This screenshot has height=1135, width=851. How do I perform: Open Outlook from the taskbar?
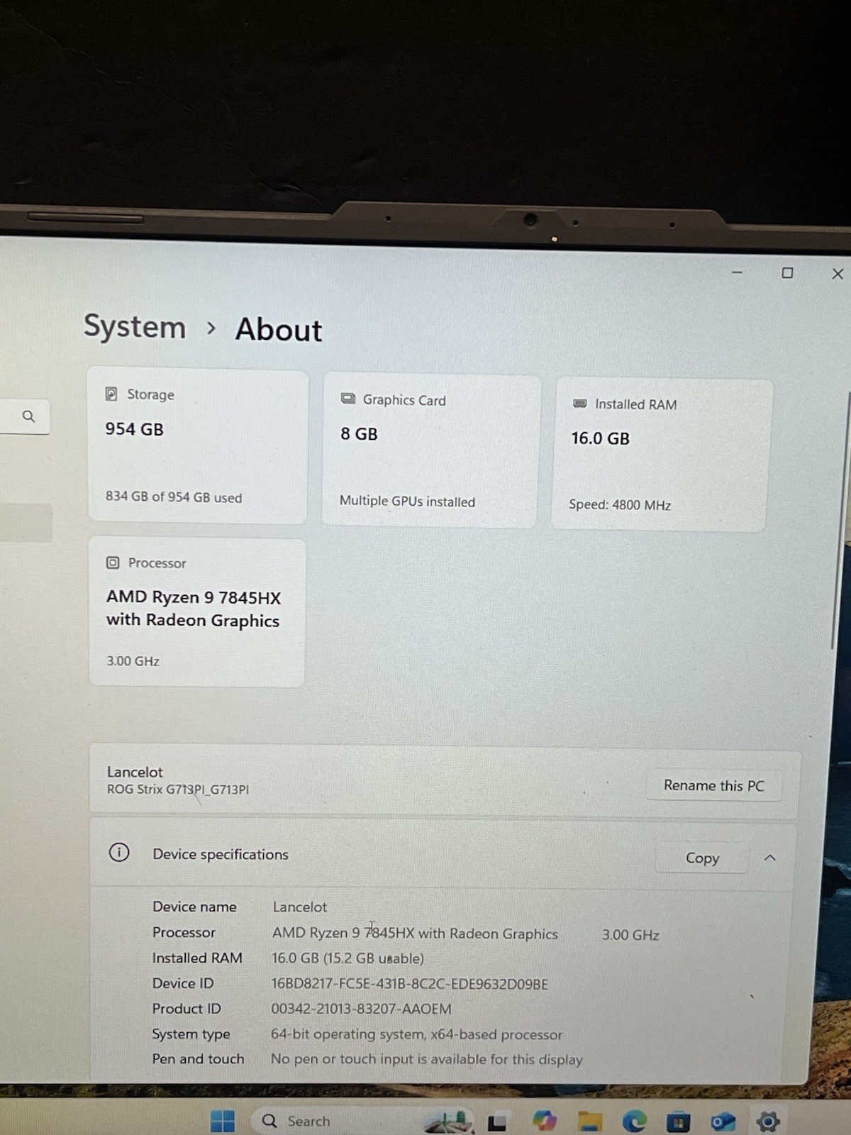pos(723,1122)
